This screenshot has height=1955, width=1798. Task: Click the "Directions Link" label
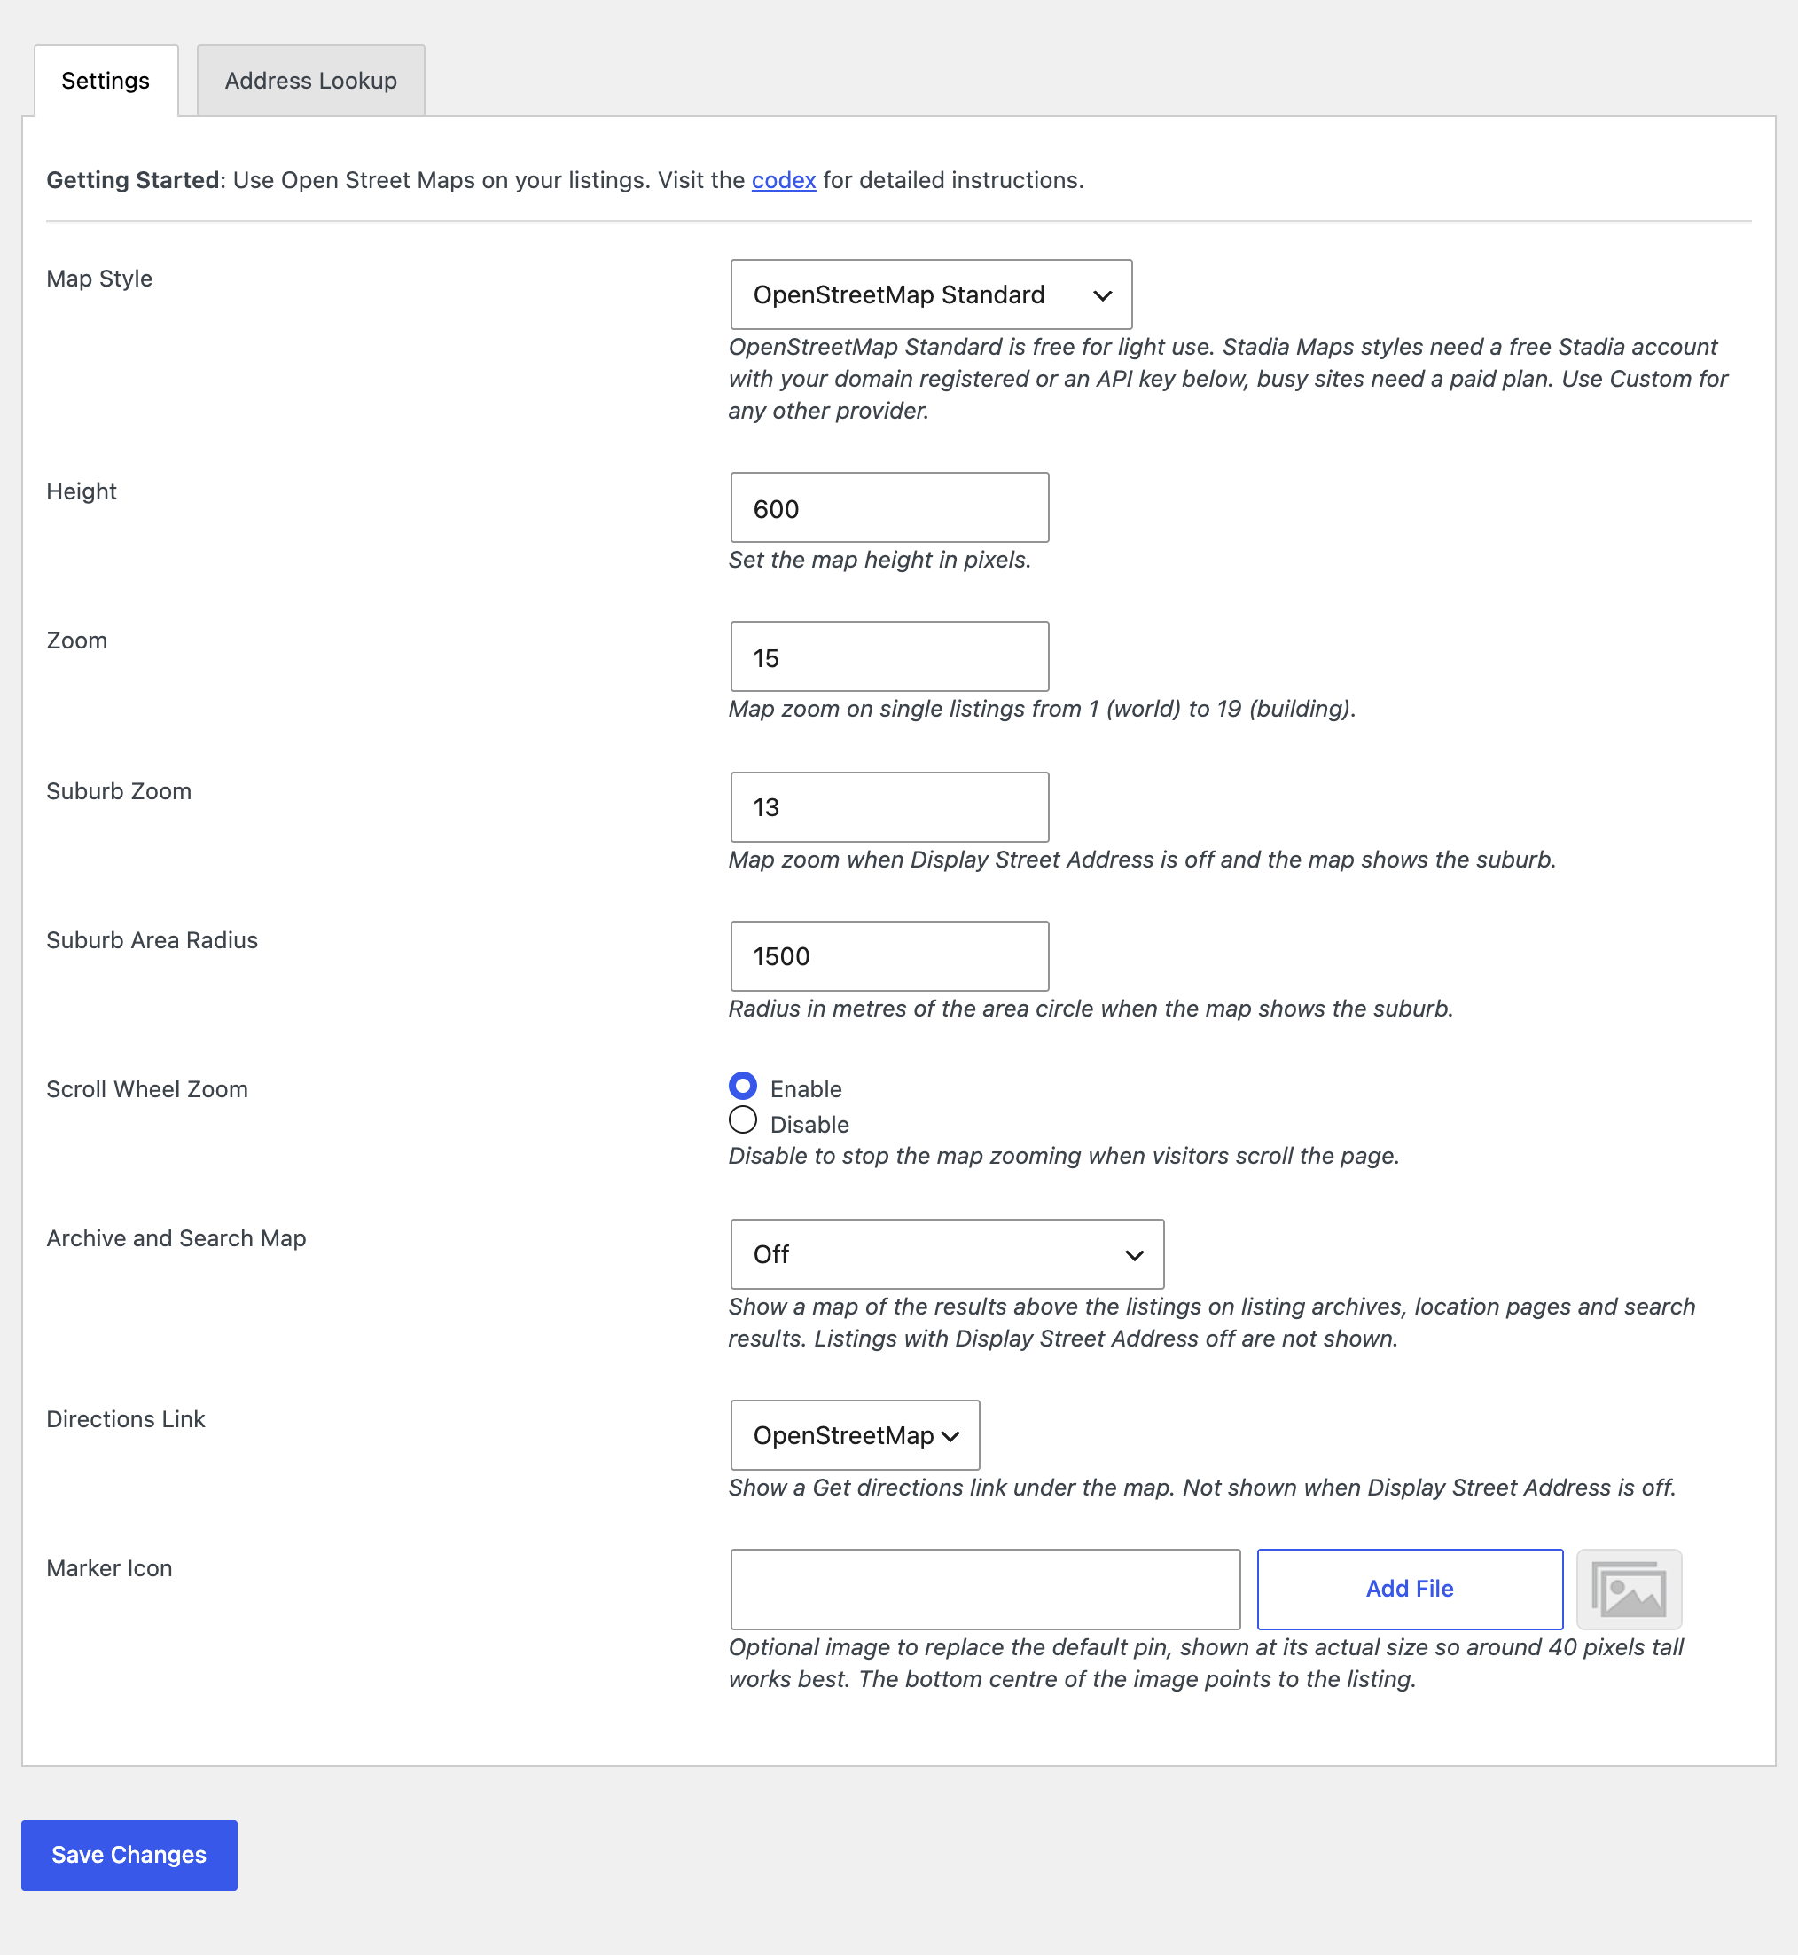[126, 1419]
